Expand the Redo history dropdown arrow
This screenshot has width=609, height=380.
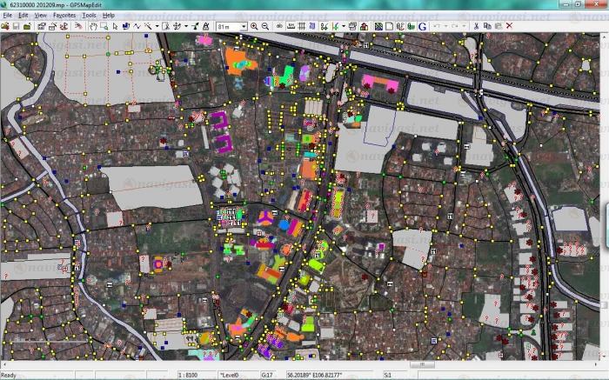click(x=465, y=26)
